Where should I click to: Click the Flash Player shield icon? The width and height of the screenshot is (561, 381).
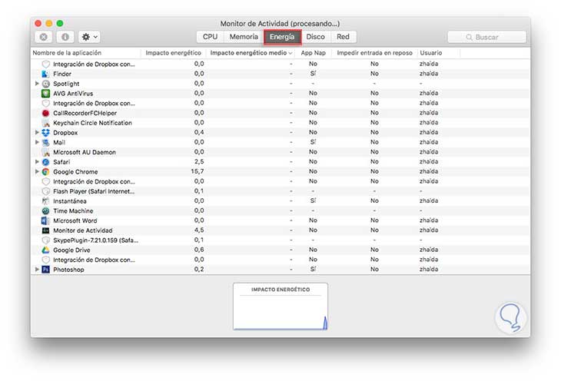pyautogui.click(x=45, y=191)
